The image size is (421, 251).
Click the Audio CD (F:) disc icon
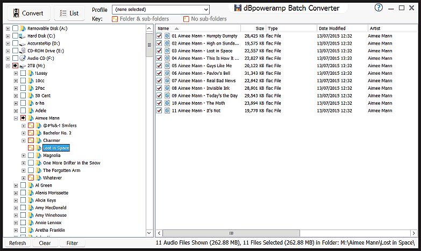coord(23,58)
